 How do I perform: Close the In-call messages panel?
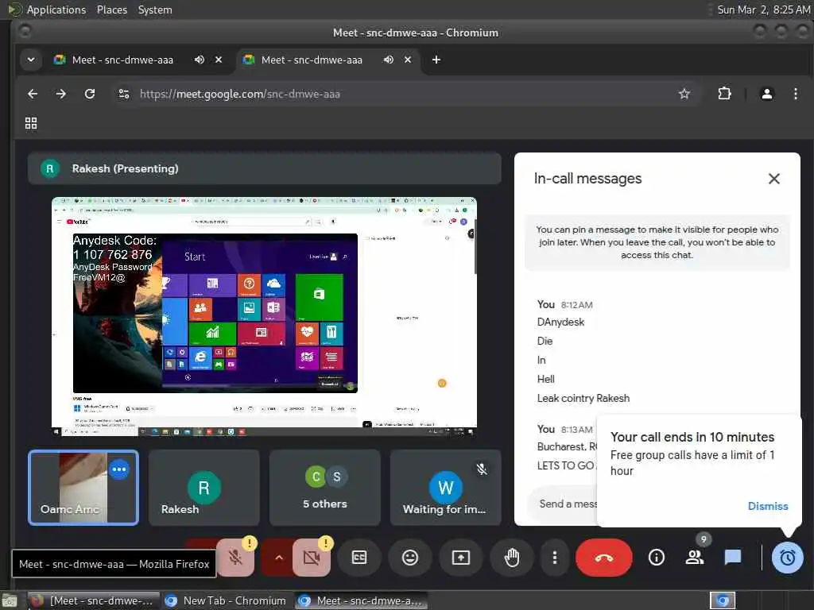pos(774,179)
